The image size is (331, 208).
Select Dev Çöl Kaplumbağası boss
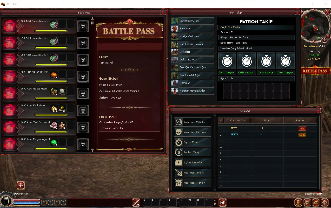[193, 67]
